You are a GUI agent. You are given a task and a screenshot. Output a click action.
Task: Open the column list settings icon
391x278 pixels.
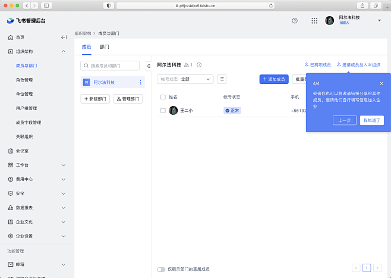pos(222,79)
